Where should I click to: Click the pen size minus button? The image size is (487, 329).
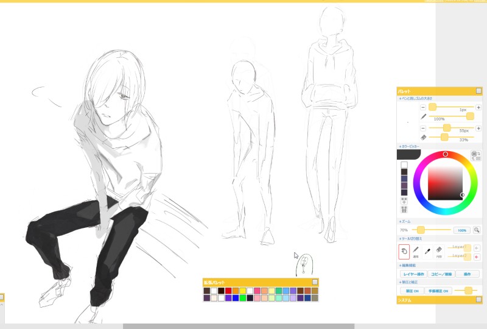423,107
